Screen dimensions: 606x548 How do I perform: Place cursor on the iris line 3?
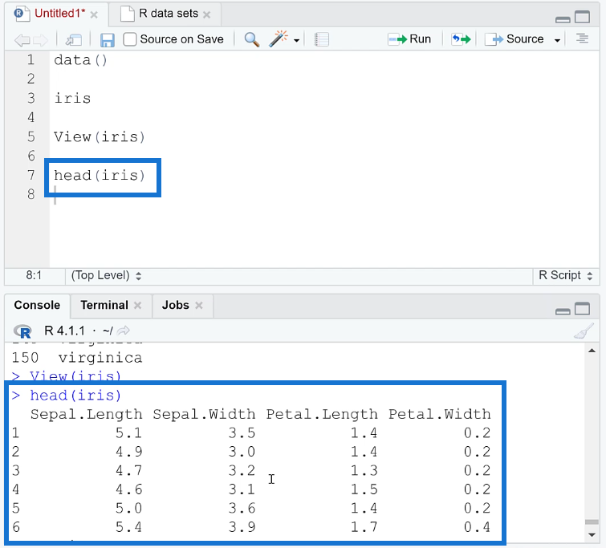(72, 98)
